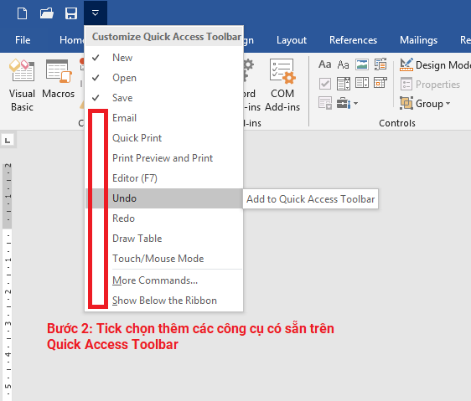Insert Check Box content control

pos(325,84)
